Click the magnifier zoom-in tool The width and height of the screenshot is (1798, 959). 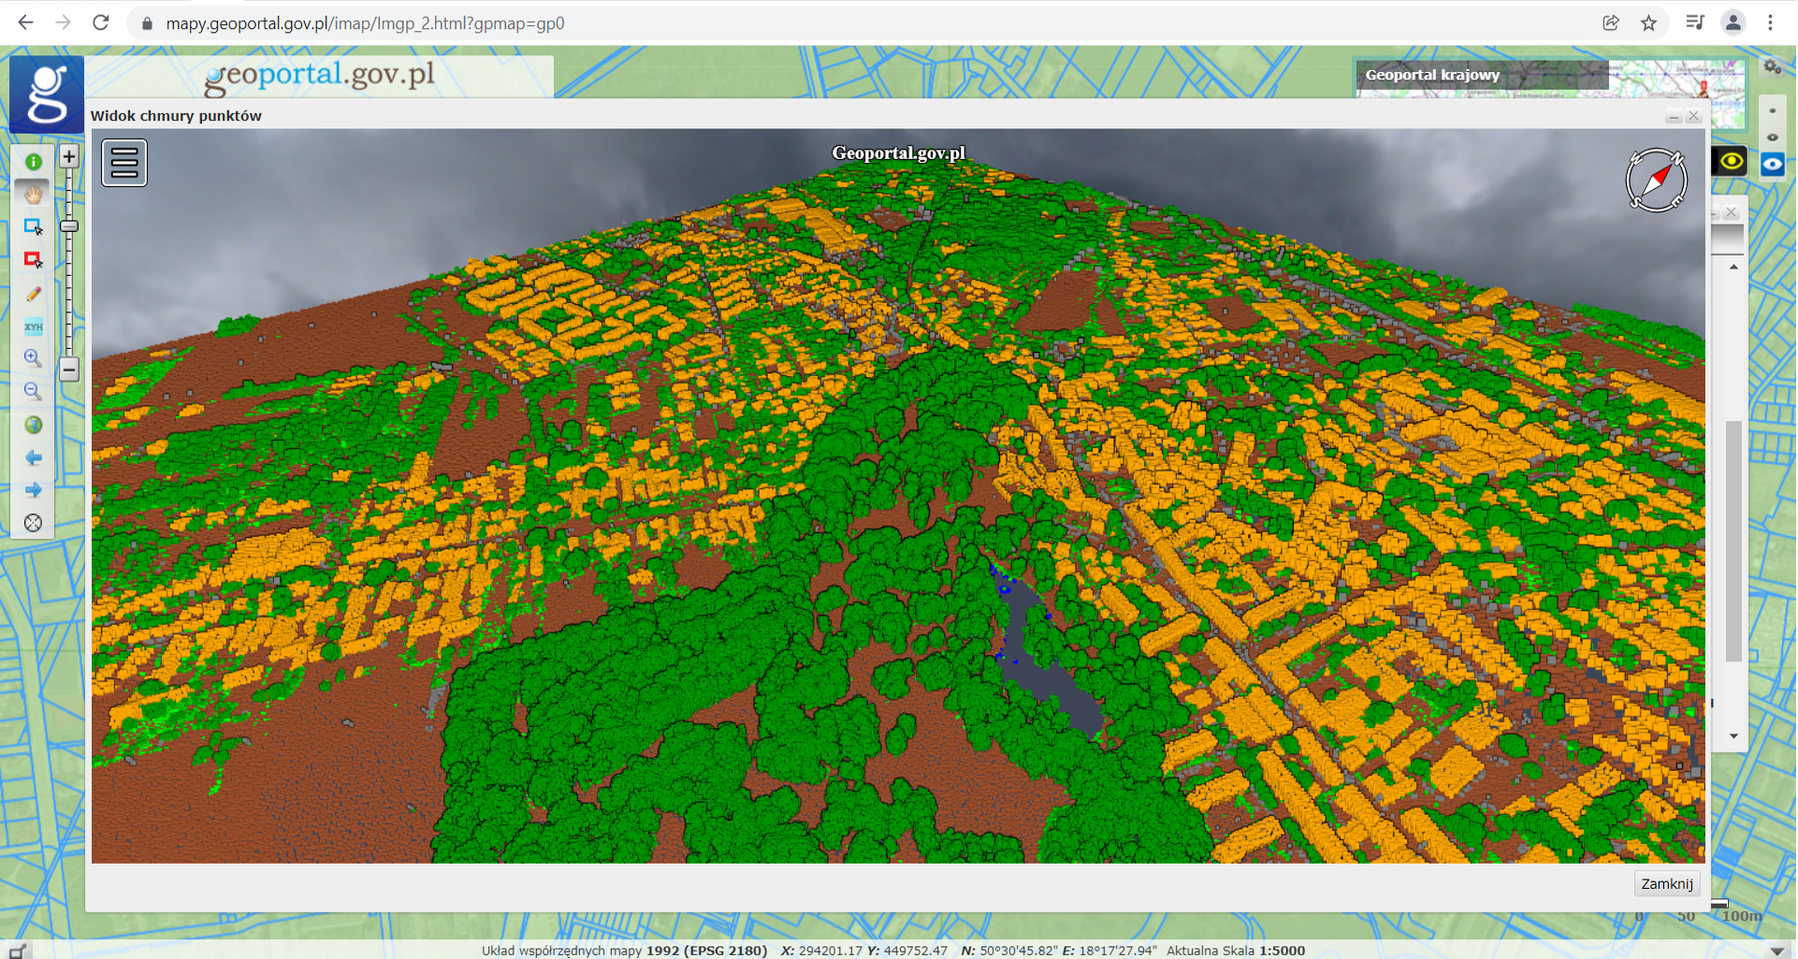point(34,358)
